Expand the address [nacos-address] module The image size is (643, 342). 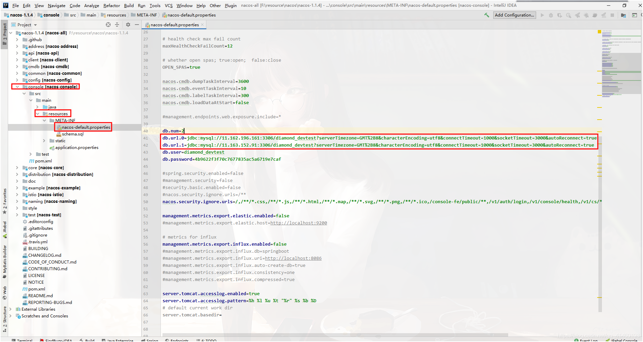point(17,46)
